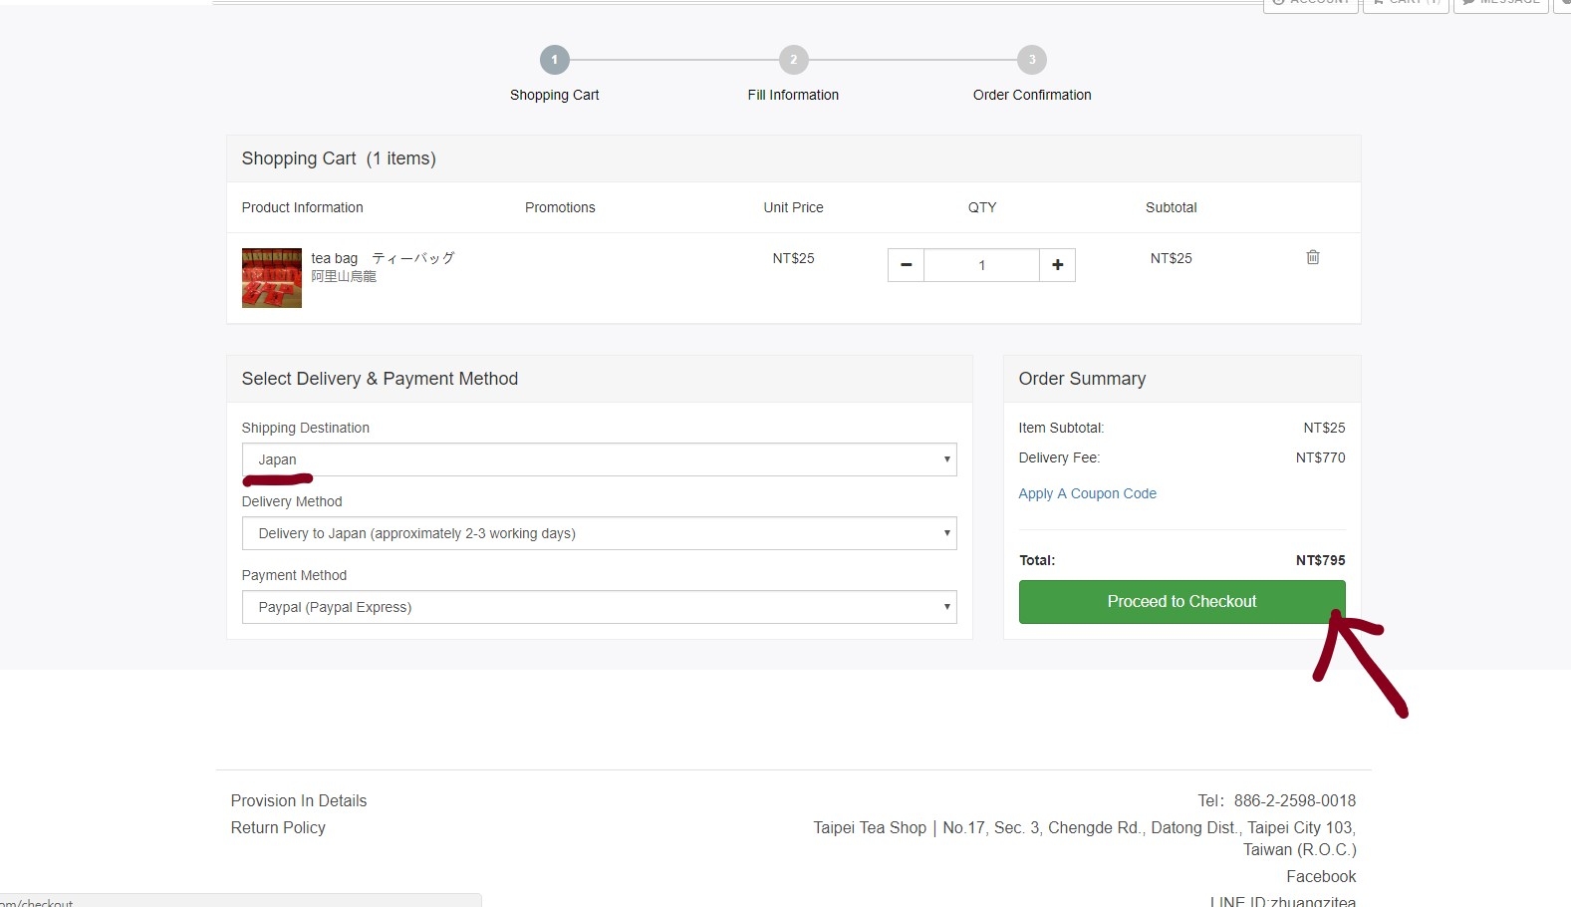This screenshot has height=907, width=1571.
Task: Open the Cart button at top
Action: [x=1405, y=4]
